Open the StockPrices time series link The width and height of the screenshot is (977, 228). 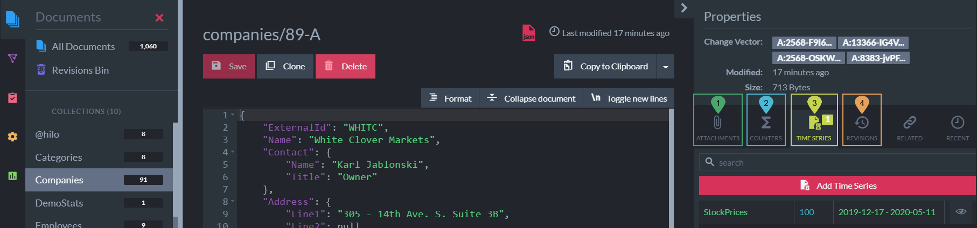pos(725,212)
